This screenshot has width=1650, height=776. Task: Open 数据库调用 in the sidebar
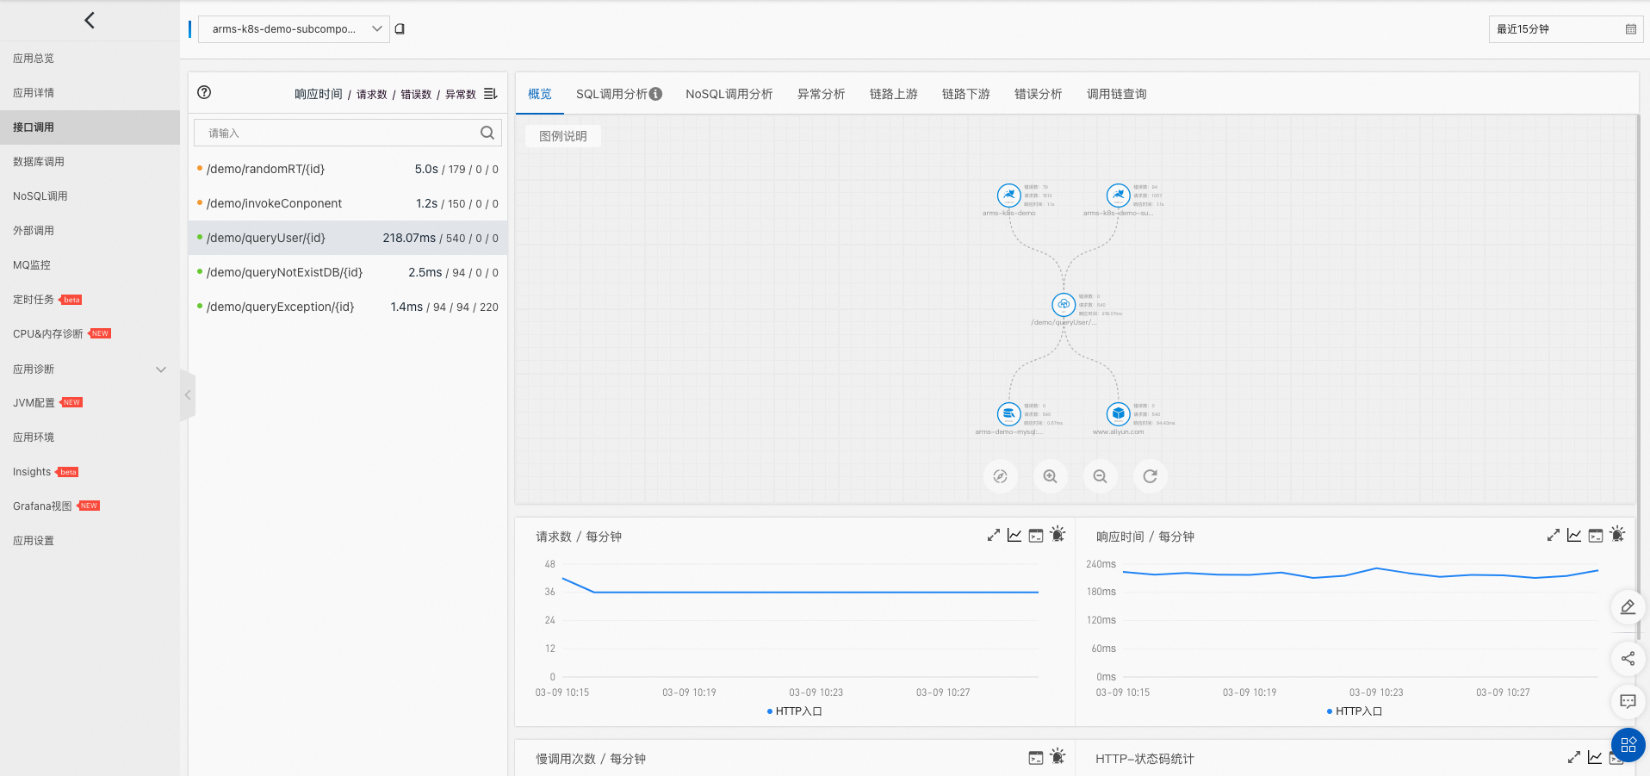[x=90, y=162]
